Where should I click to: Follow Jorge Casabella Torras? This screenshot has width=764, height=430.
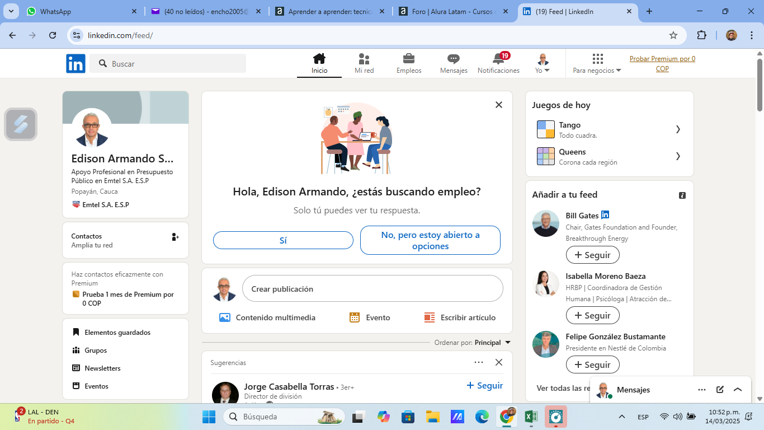485,385
